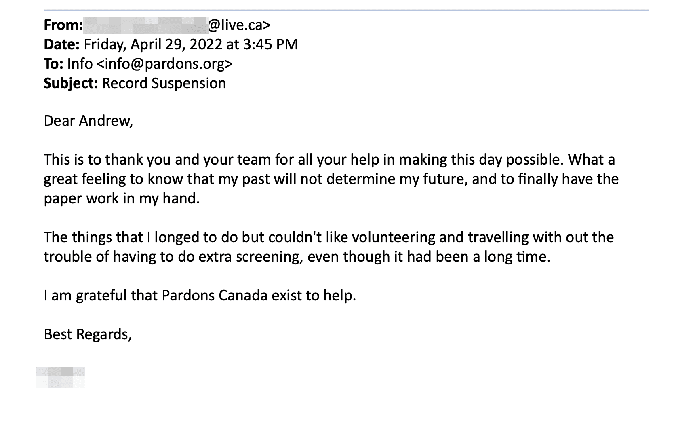
Task: Click the word Info before the email address
Action: [80, 64]
